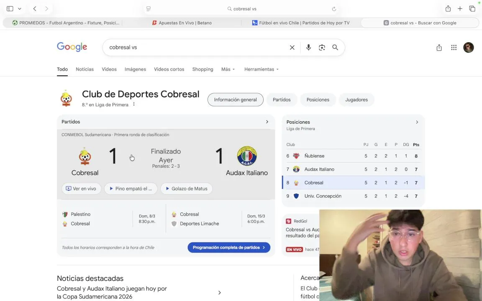Start voice search with the microphone icon
Viewport: 482px width, 301px height.
coord(308,47)
